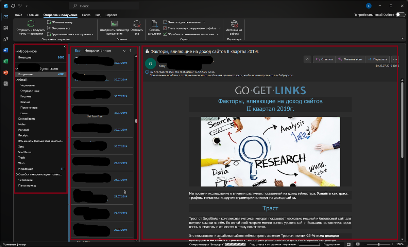This screenshot has height=247, width=408.
Task: Click the send/receive sync icon in title bar
Action: (13, 6)
